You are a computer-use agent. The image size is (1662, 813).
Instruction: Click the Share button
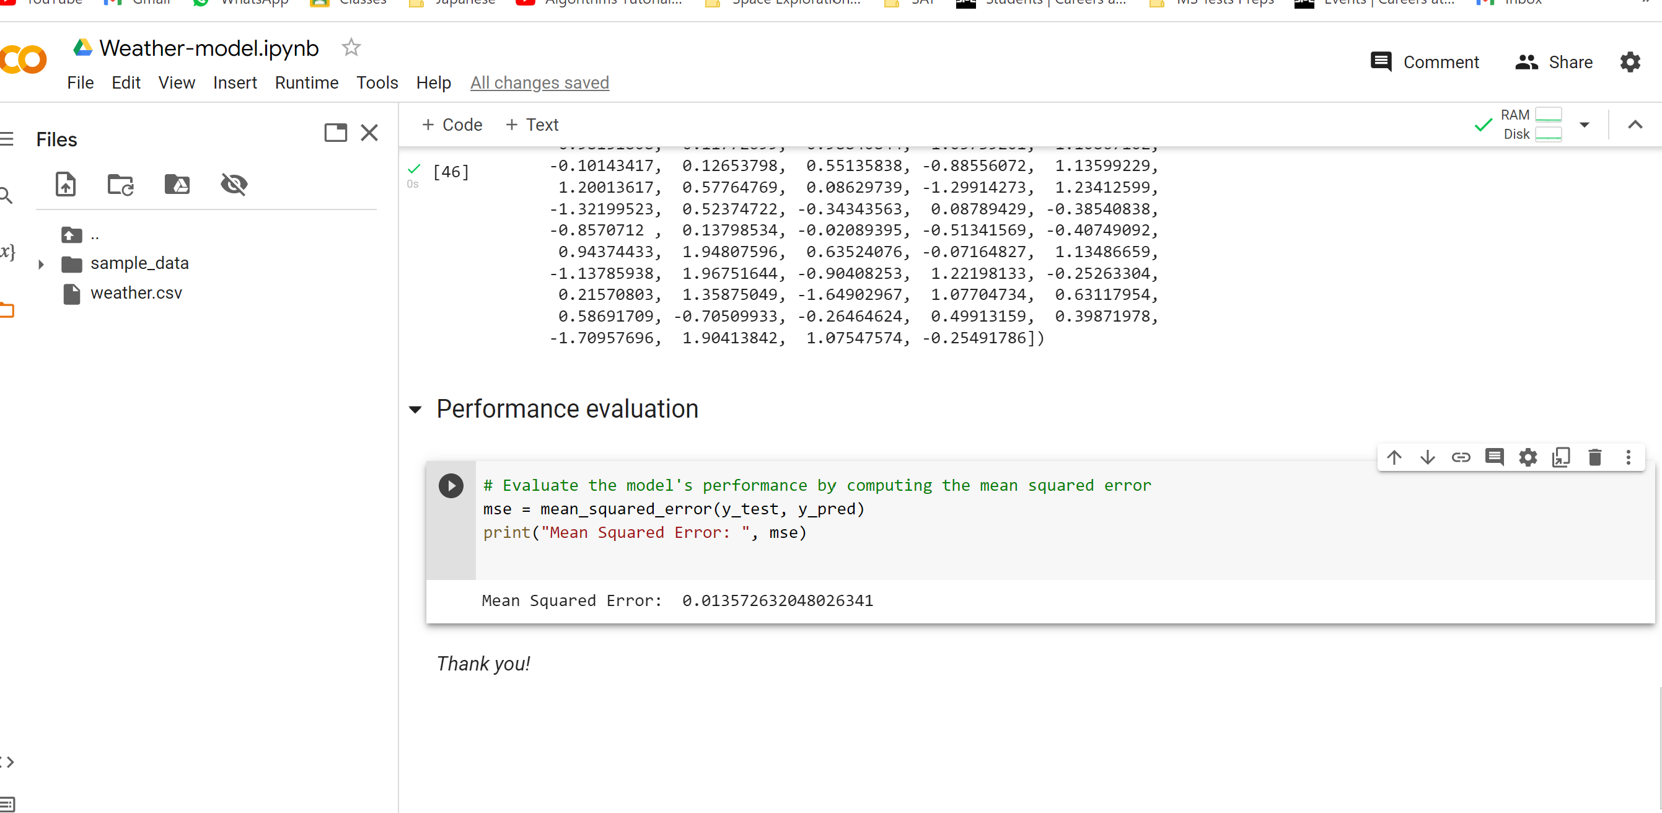(1553, 63)
